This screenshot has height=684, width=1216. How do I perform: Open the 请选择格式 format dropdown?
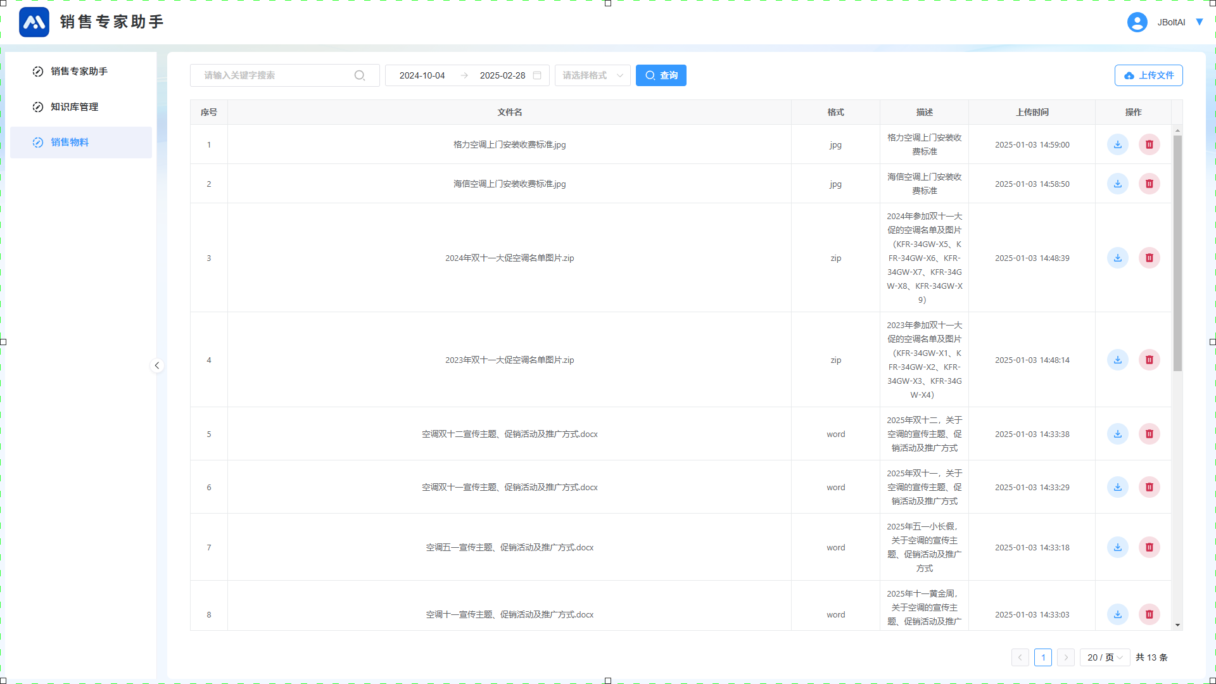pyautogui.click(x=593, y=75)
